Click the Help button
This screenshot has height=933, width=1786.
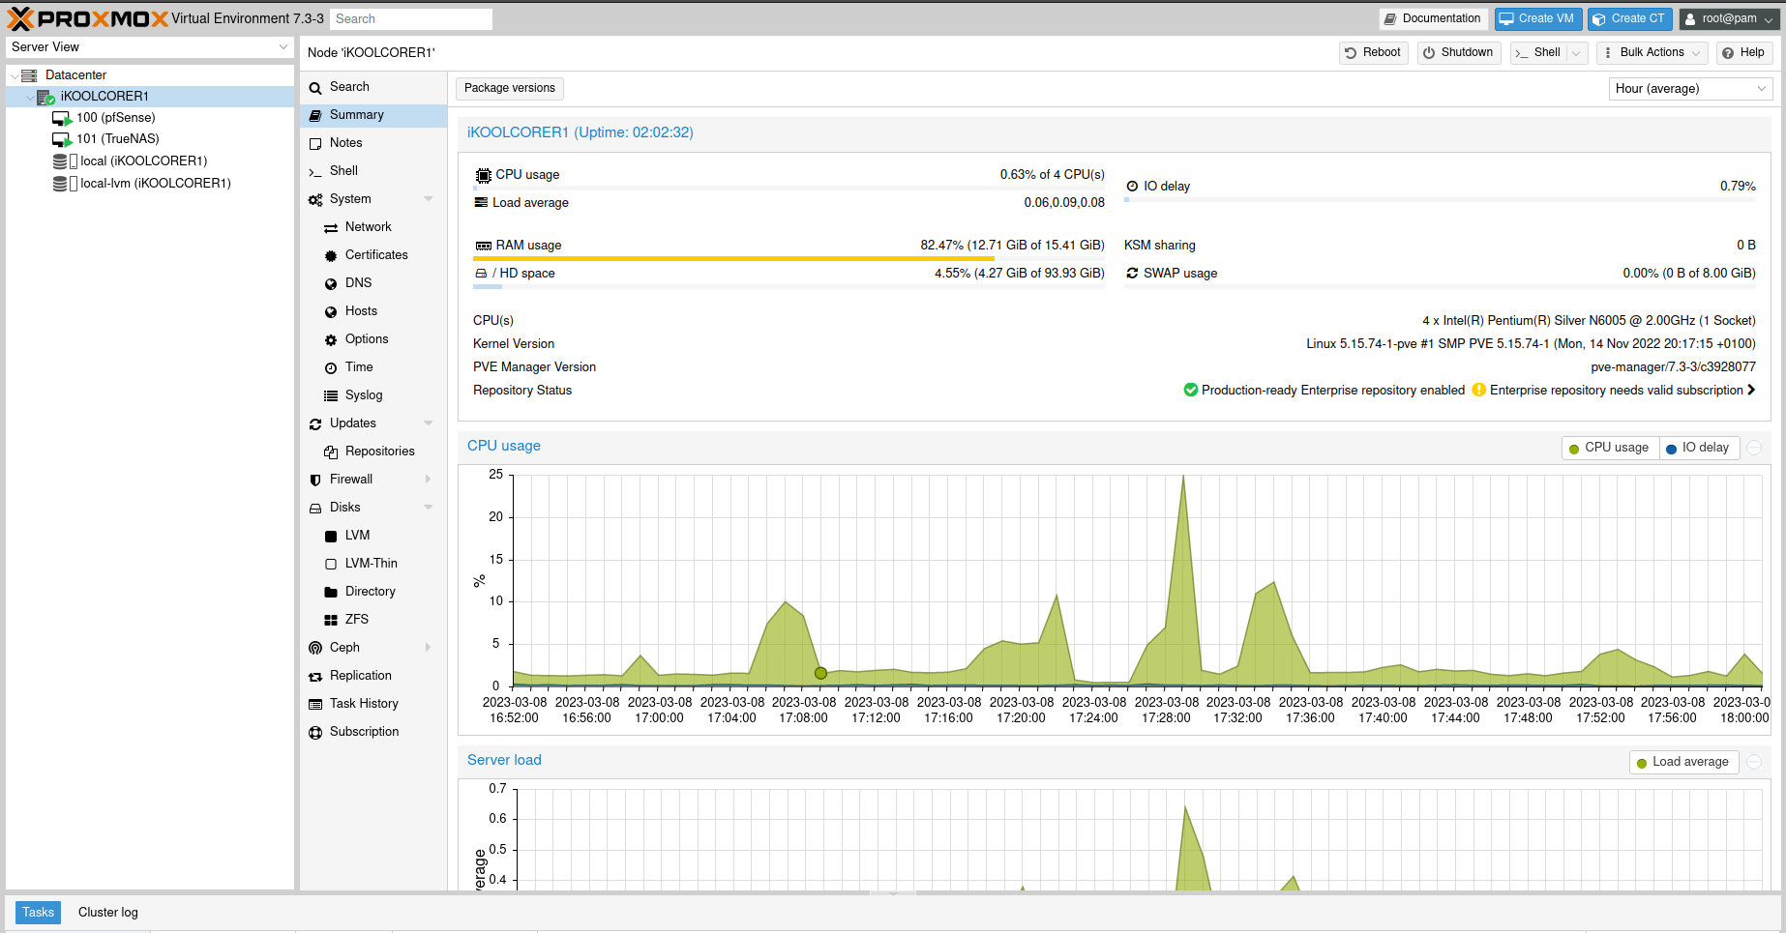click(1744, 53)
